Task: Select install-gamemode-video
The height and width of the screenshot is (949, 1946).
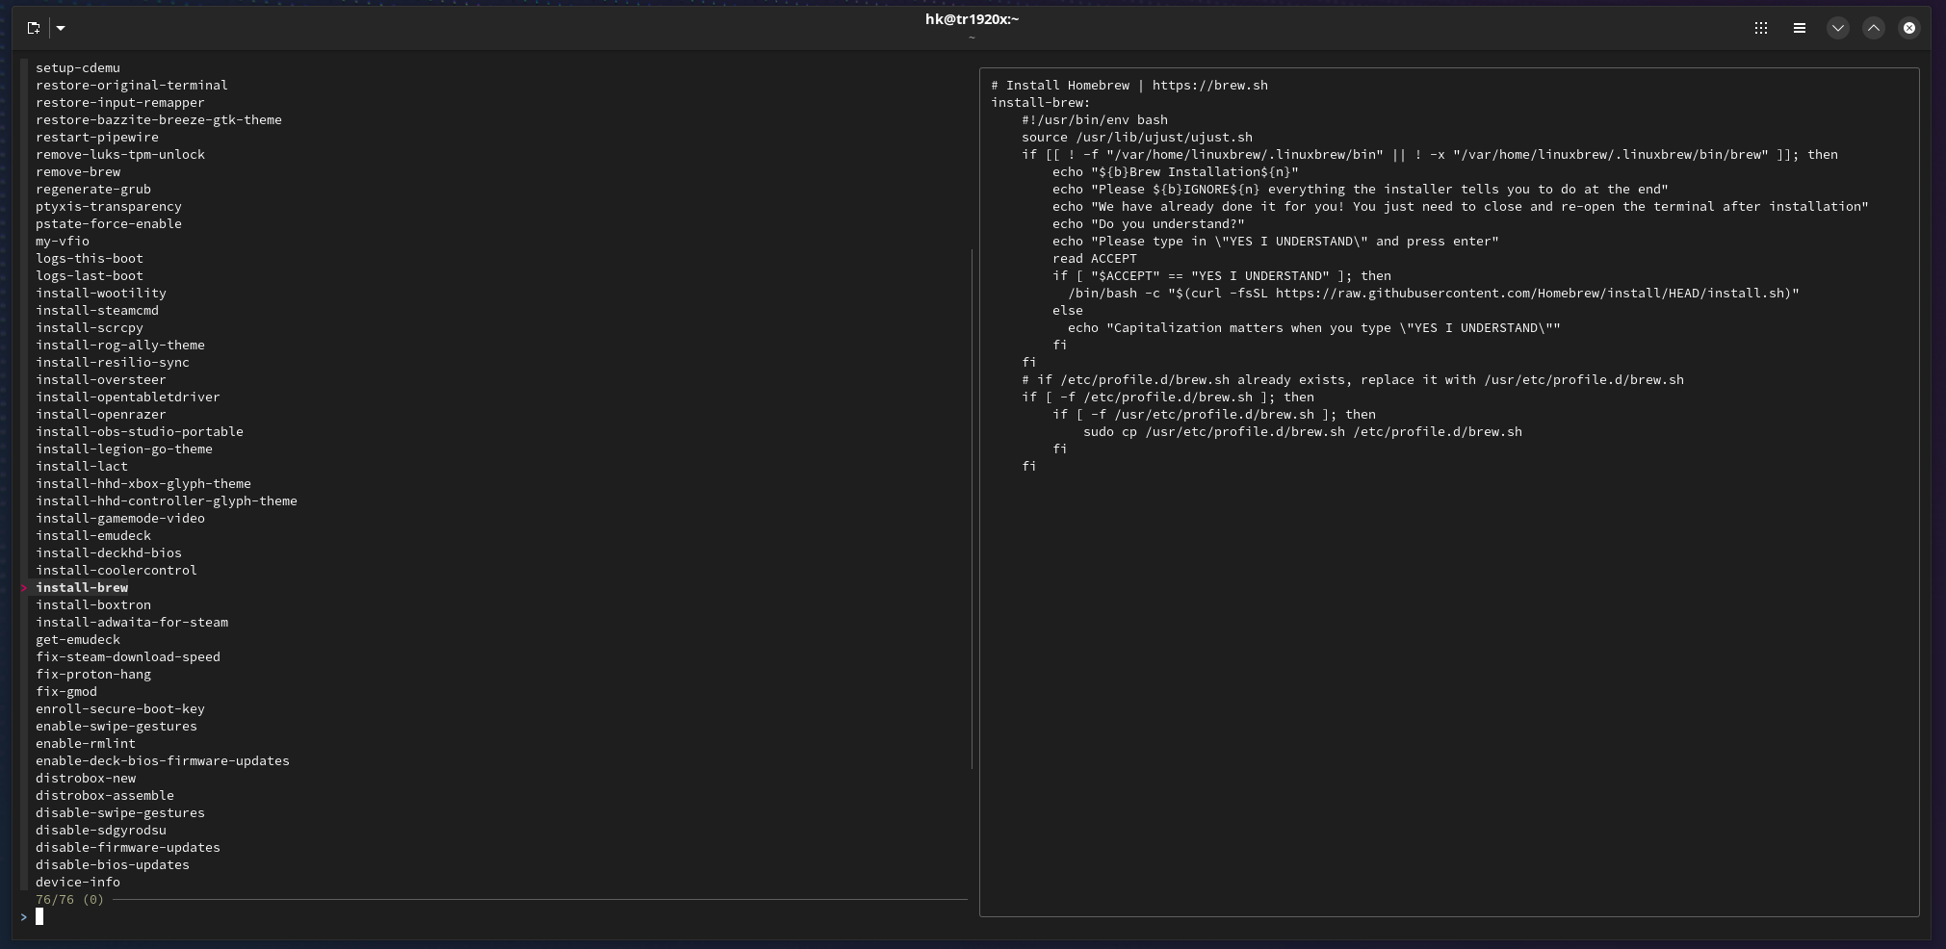Action: (120, 519)
